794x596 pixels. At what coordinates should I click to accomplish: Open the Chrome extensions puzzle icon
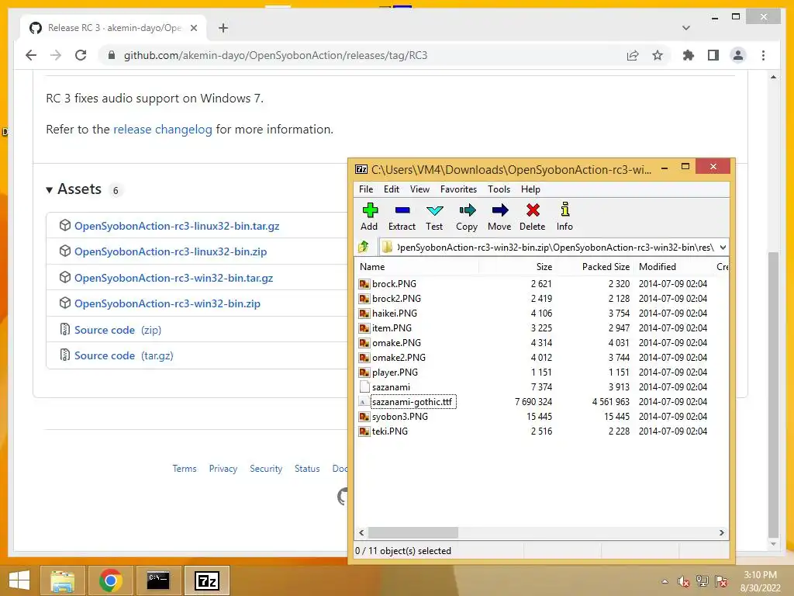pos(689,55)
